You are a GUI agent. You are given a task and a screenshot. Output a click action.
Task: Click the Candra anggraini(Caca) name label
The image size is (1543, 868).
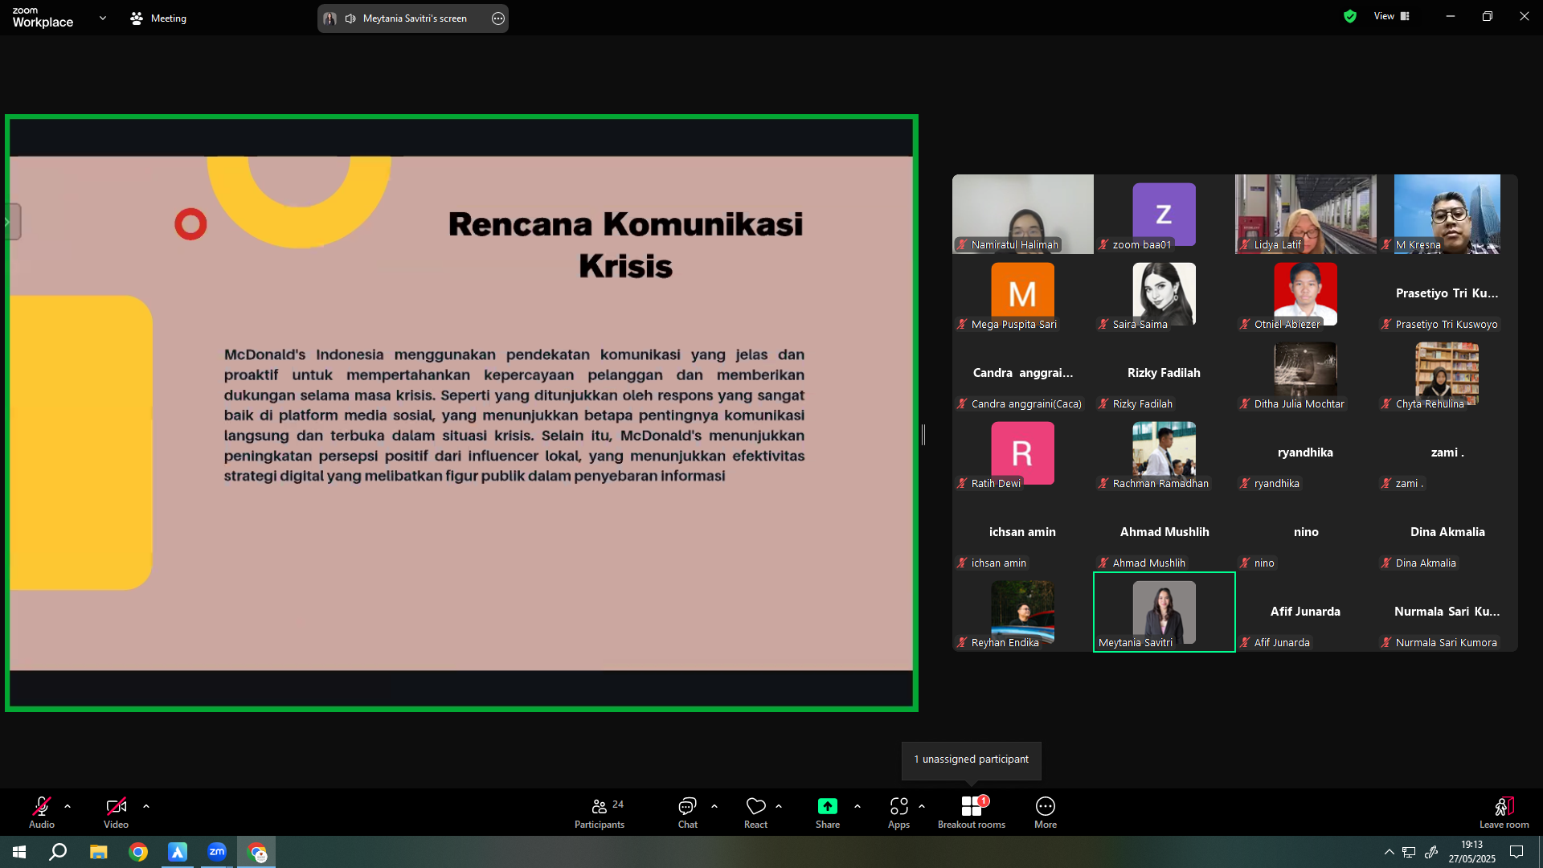pos(1026,404)
